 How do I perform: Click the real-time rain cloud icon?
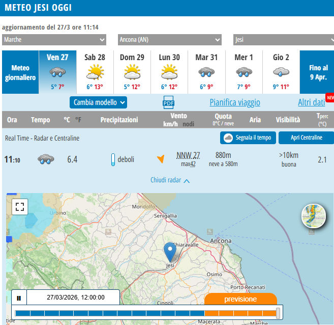coord(46,159)
